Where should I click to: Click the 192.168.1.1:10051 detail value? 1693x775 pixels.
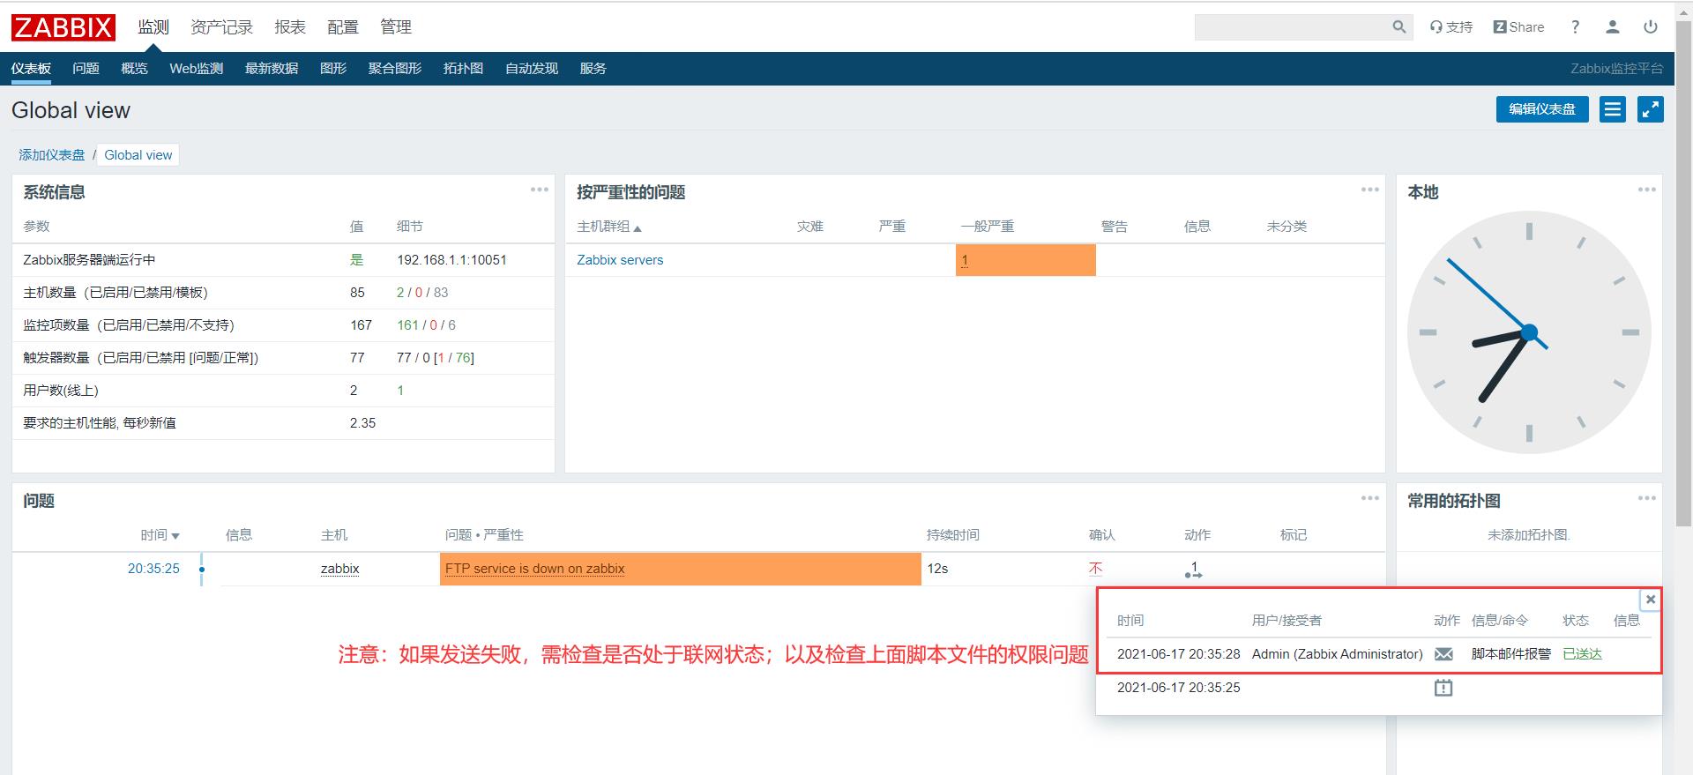coord(451,260)
